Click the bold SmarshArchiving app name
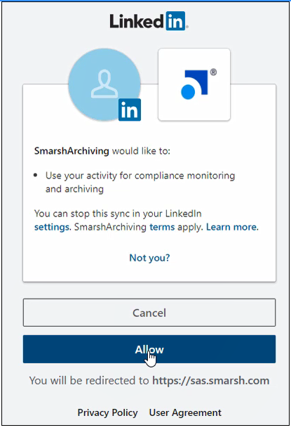291x430 pixels. coord(72,151)
